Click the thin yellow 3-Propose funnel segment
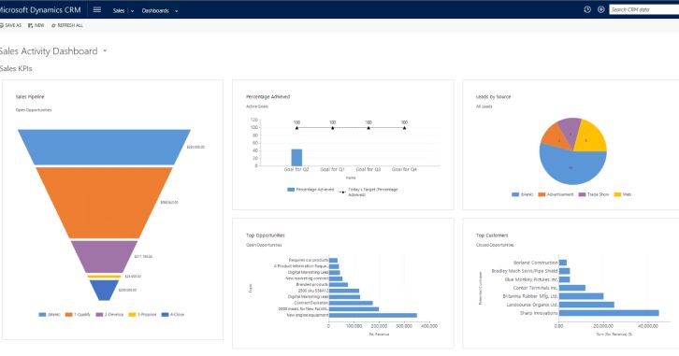The height and width of the screenshot is (356, 679). point(104,276)
